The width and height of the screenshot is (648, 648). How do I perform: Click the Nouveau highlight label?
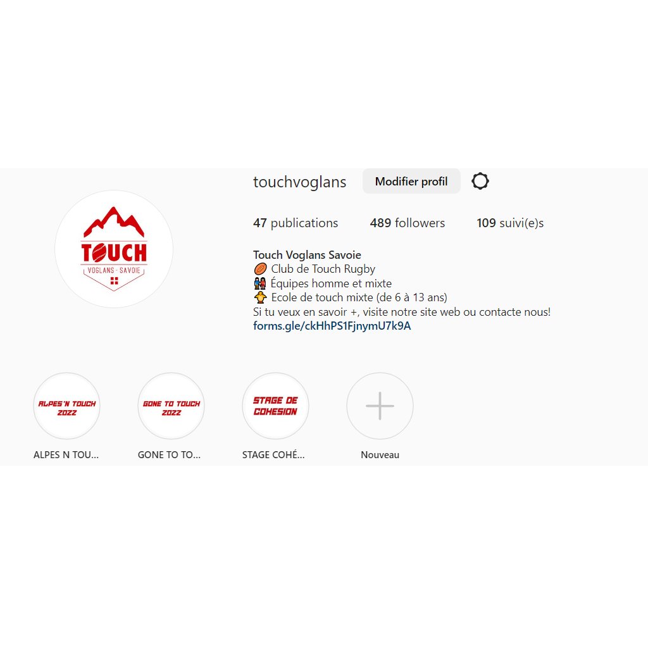click(x=380, y=454)
